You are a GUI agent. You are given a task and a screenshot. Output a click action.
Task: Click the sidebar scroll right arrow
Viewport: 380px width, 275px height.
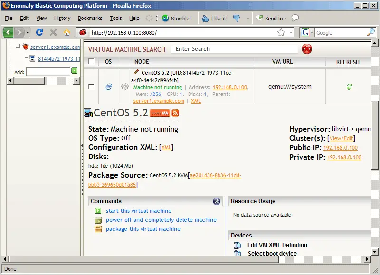tap(76, 80)
